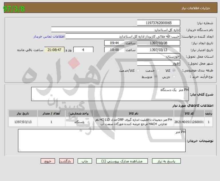The width and height of the screenshot is (220, 181).
Task: Click the PH متر دیجیتال item name cell
Action: tap(134, 122)
